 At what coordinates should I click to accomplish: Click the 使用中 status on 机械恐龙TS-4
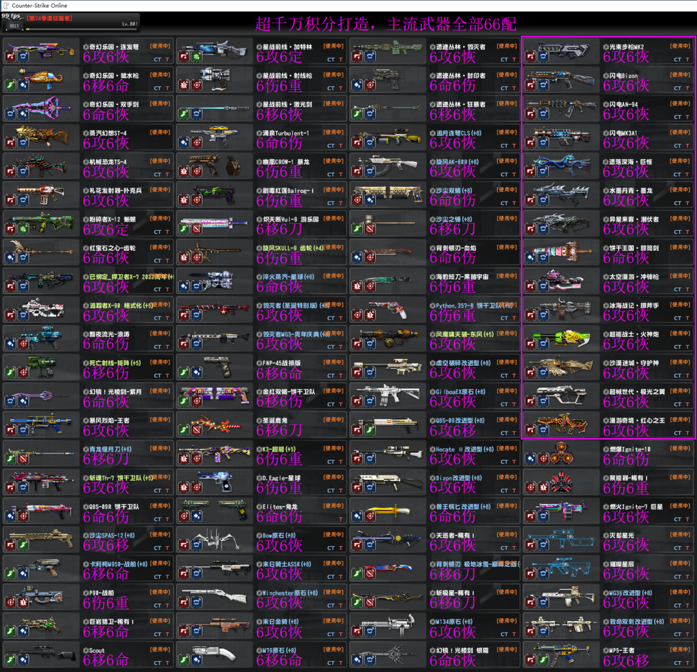[x=161, y=161]
